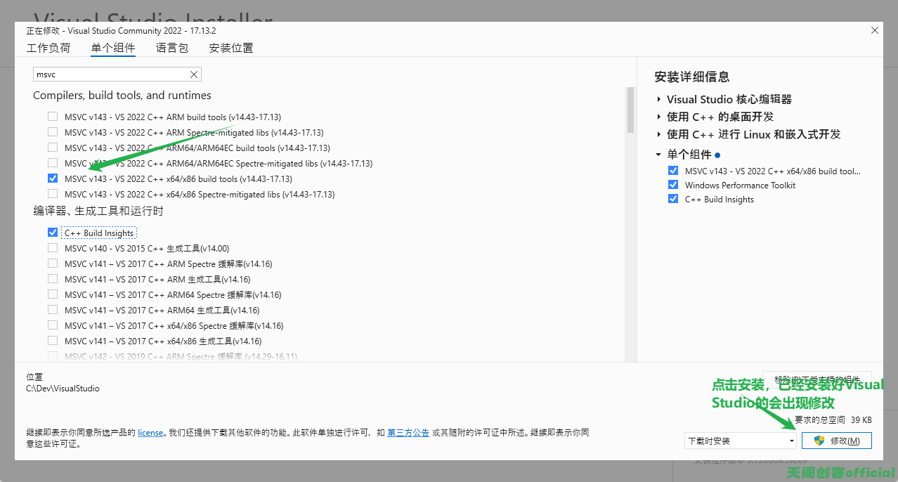Expand 使用 C++ 的桌面开发 details
This screenshot has width=898, height=482.
pos(659,117)
